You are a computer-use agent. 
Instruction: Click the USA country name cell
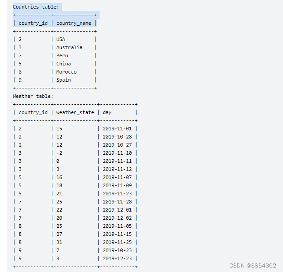pyautogui.click(x=60, y=39)
